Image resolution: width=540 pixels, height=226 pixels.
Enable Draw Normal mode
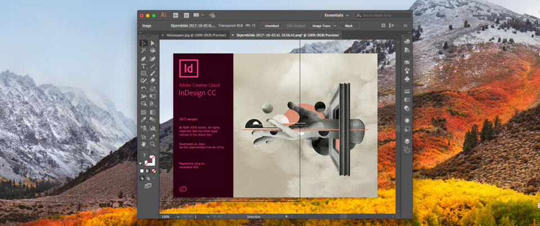pos(142,178)
